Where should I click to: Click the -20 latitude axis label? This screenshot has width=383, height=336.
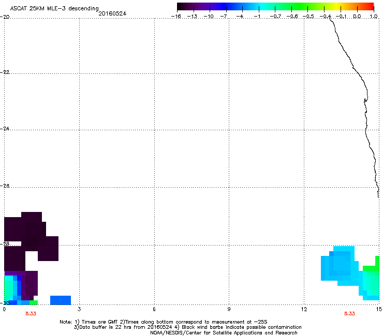click(5, 17)
